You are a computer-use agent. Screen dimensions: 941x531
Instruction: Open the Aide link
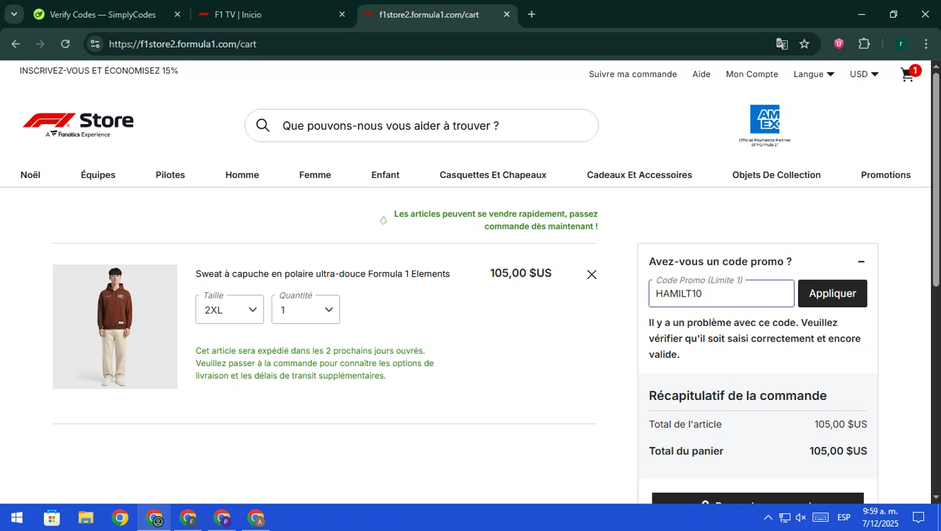(x=701, y=74)
